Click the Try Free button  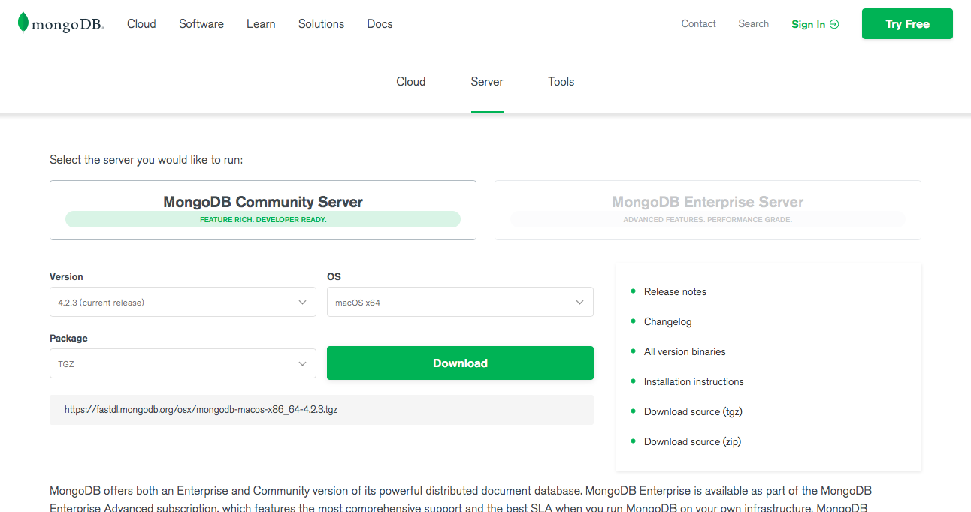907,24
